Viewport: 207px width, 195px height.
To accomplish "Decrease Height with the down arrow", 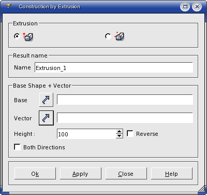I will (x=119, y=136).
